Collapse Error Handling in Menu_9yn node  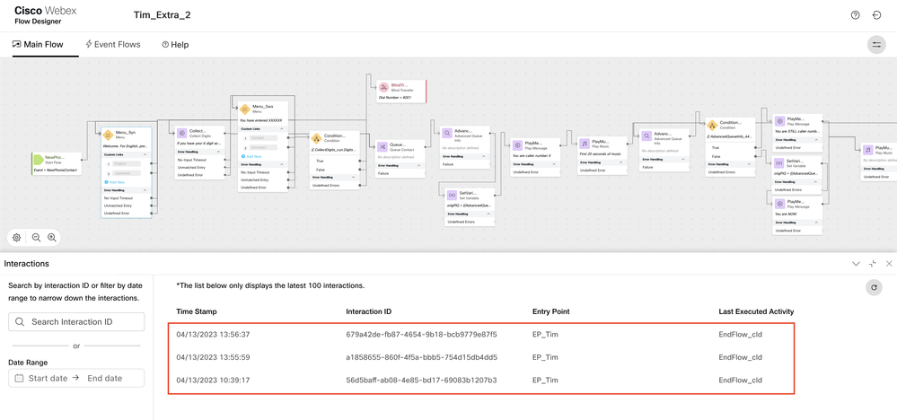(x=145, y=190)
